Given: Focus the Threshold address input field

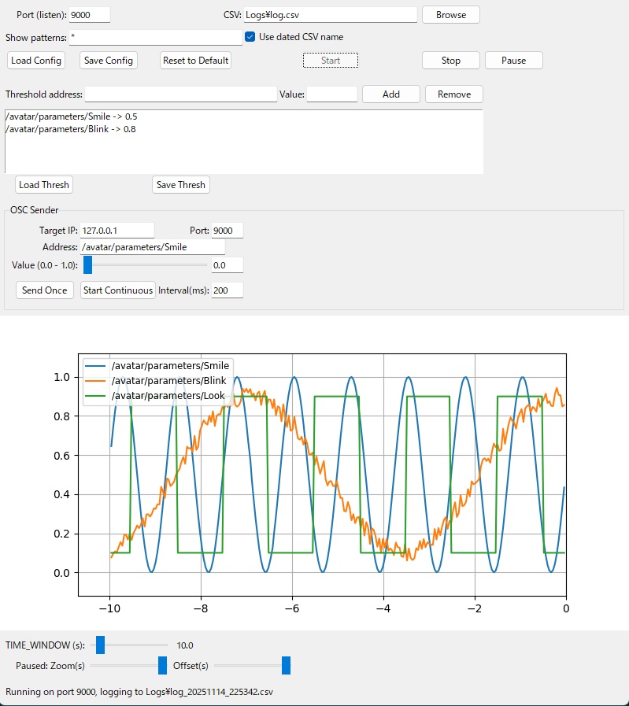Looking at the screenshot, I should [180, 94].
